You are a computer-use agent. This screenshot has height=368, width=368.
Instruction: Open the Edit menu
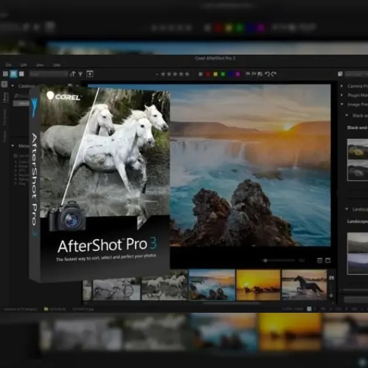(x=24, y=64)
